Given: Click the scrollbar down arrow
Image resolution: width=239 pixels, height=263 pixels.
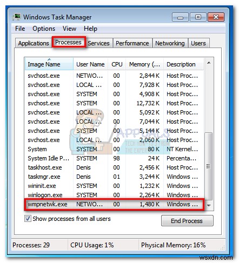Looking at the screenshot, I should pos(209,205).
